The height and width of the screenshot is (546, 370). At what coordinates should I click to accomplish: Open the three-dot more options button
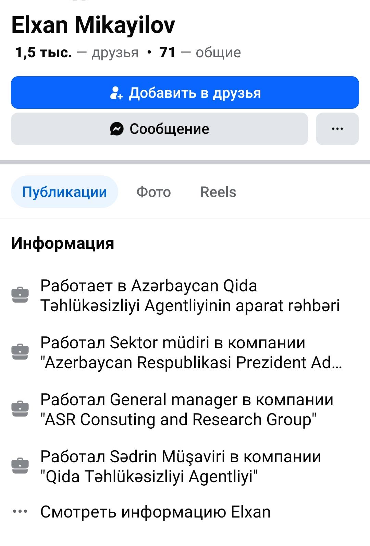click(337, 129)
